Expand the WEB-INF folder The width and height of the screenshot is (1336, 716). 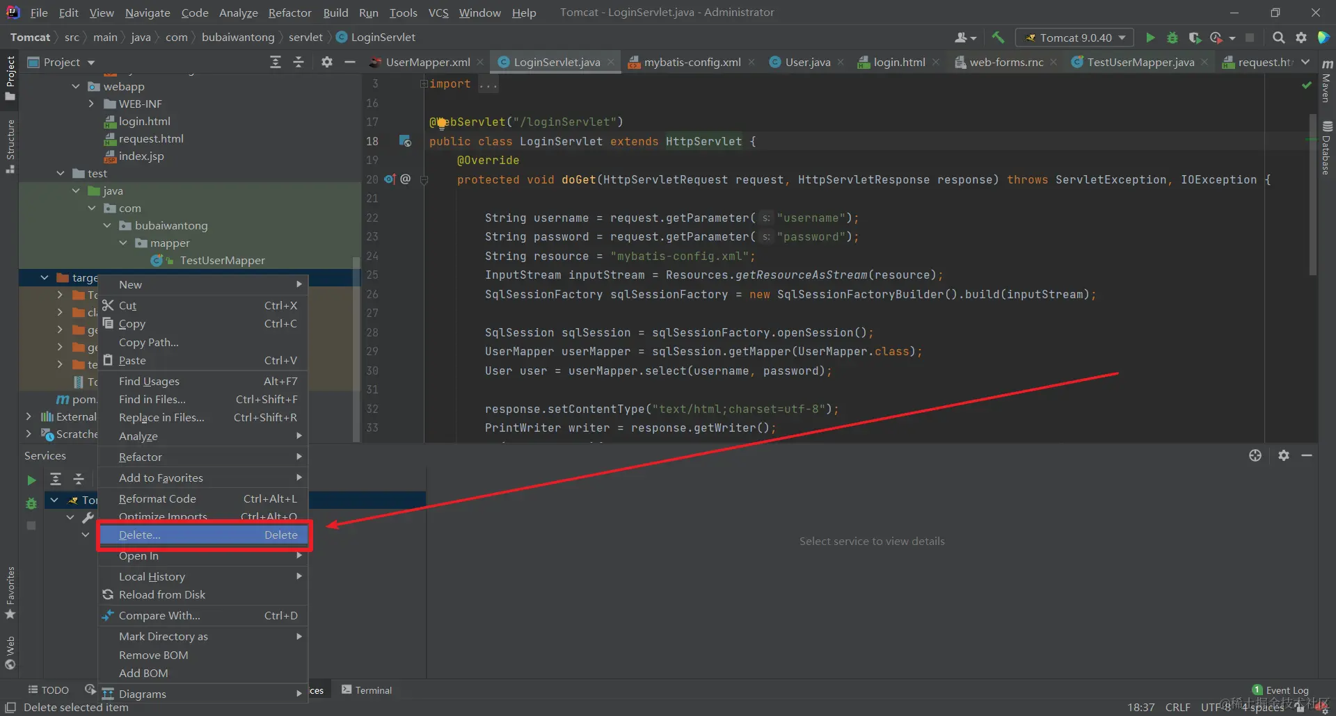click(x=91, y=104)
